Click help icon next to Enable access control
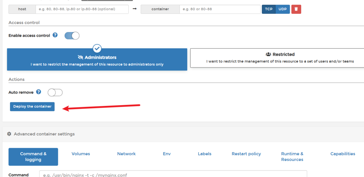The height and width of the screenshot is (177, 364). tap(55, 35)
